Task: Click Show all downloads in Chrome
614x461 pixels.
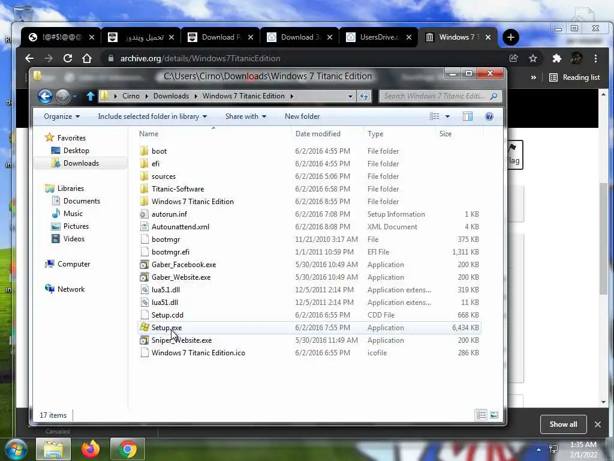Action: [x=563, y=424]
